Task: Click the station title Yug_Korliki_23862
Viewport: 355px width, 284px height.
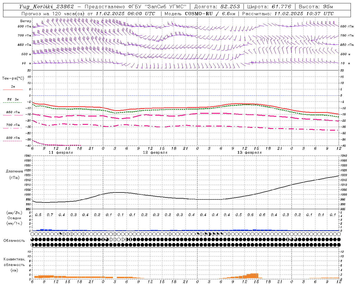Action: coord(47,7)
